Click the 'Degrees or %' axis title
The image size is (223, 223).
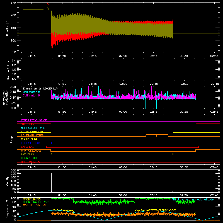point(8,209)
